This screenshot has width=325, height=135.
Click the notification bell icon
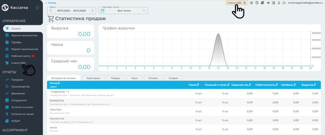279,3
